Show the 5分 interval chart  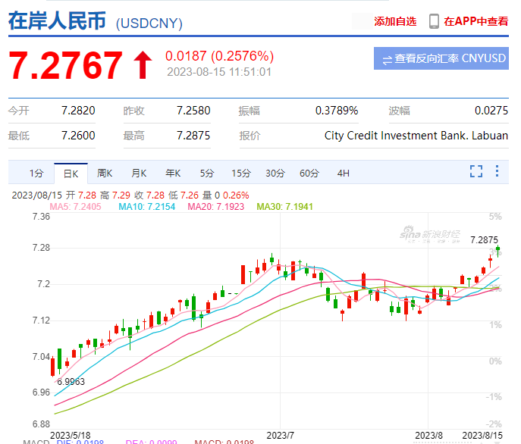click(207, 174)
